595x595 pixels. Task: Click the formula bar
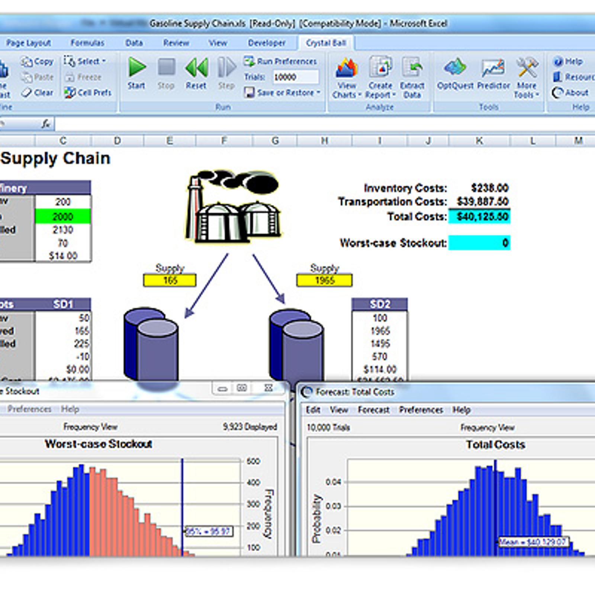pos(325,124)
